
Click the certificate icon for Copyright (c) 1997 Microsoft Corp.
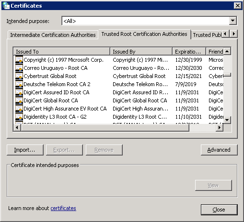[19, 60]
